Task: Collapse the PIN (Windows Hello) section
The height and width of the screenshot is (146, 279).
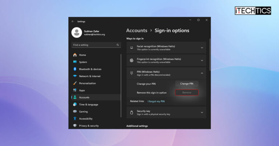Action: [202, 73]
